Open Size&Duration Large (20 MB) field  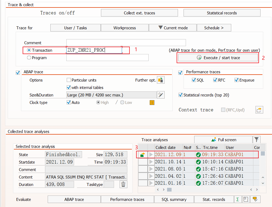click(111, 95)
